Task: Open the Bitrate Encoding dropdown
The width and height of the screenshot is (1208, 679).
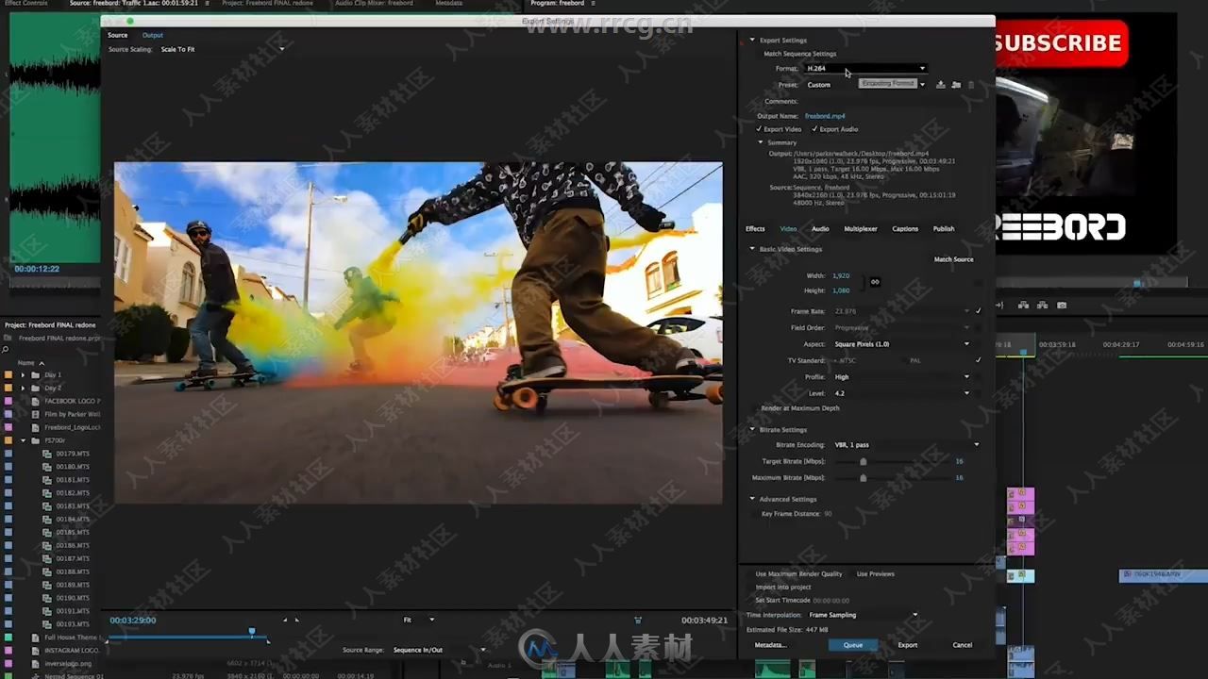Action: 906,445
